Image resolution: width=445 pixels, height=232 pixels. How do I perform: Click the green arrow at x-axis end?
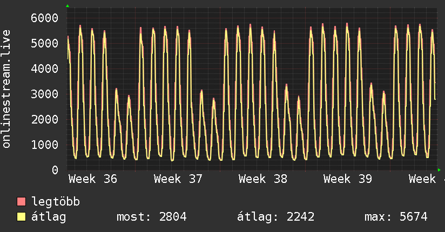click(x=439, y=170)
